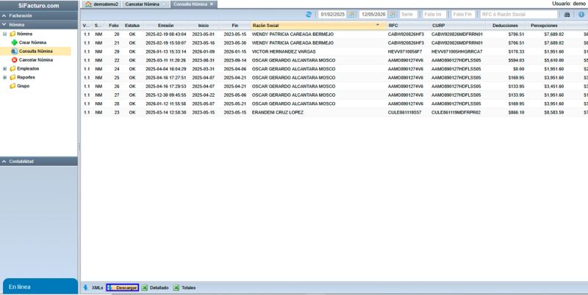Click the blue refresh icon in the toolbar

(x=309, y=15)
